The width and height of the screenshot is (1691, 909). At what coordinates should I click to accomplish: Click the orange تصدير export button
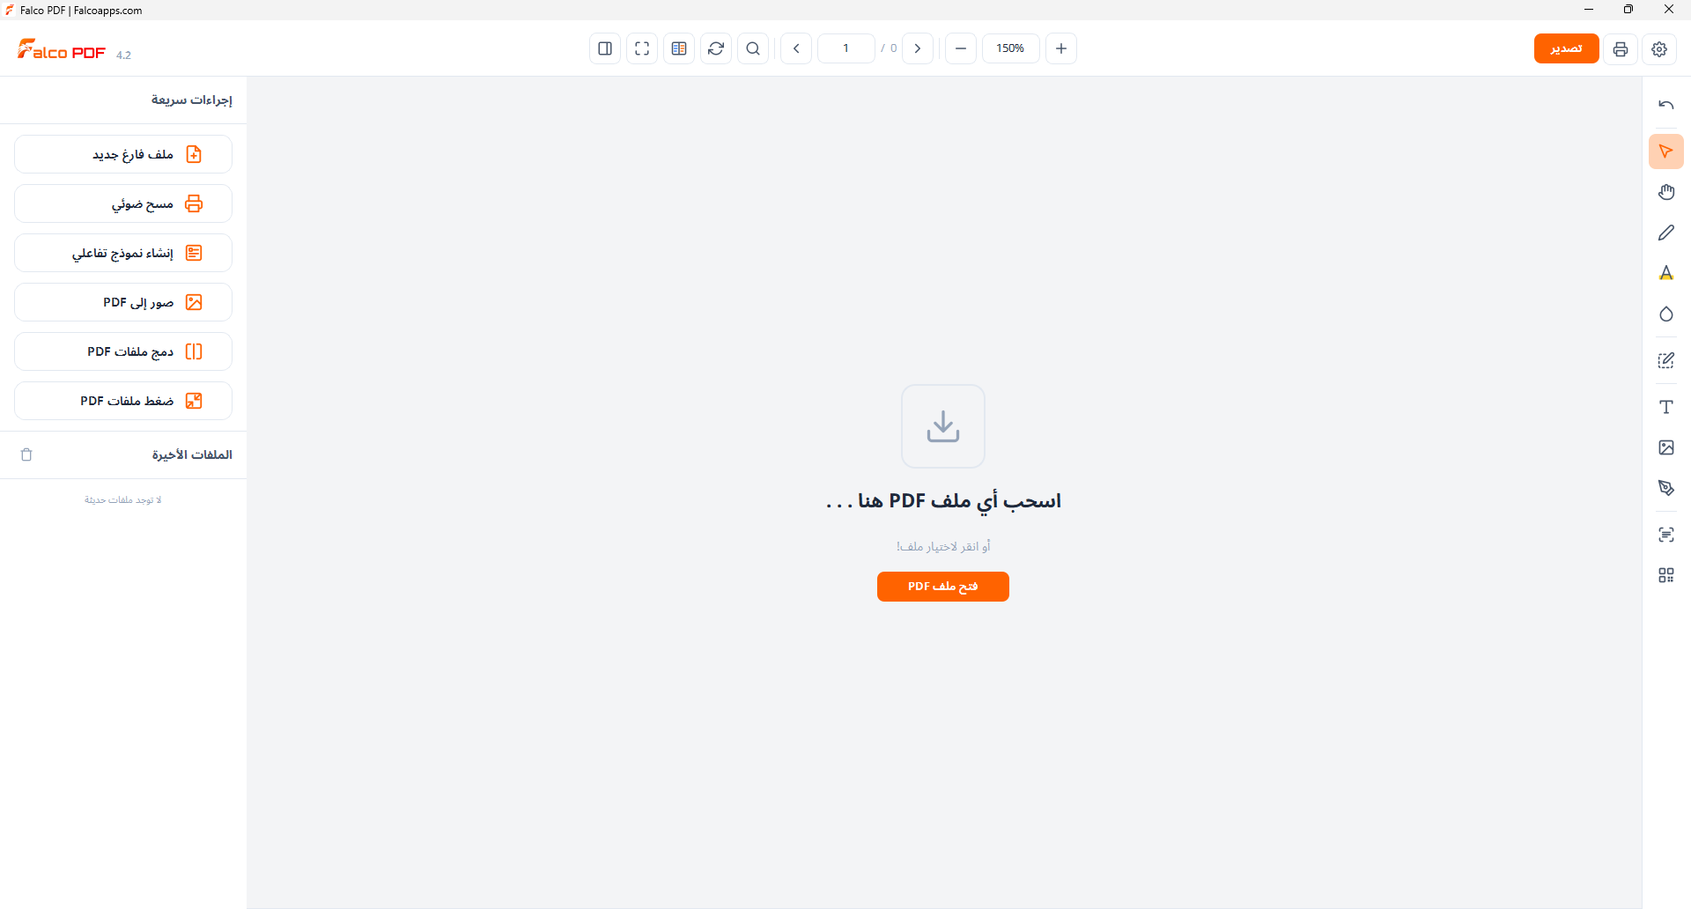pyautogui.click(x=1566, y=48)
